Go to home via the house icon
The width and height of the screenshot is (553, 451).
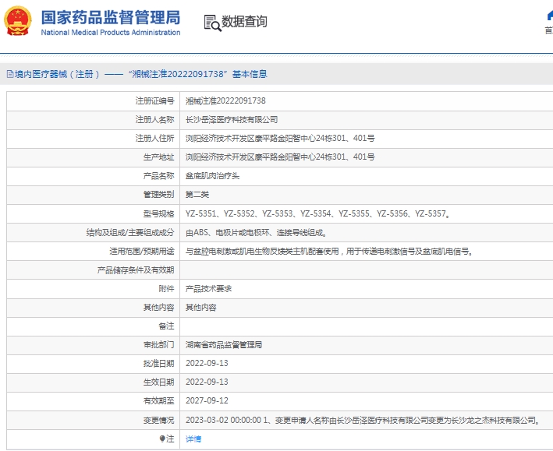550,16
